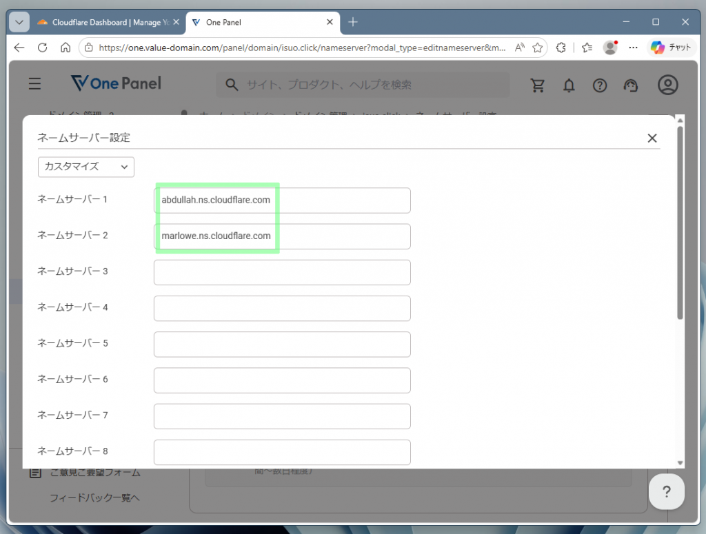The image size is (706, 534).
Task: Close the One Panel tab
Action: point(330,22)
